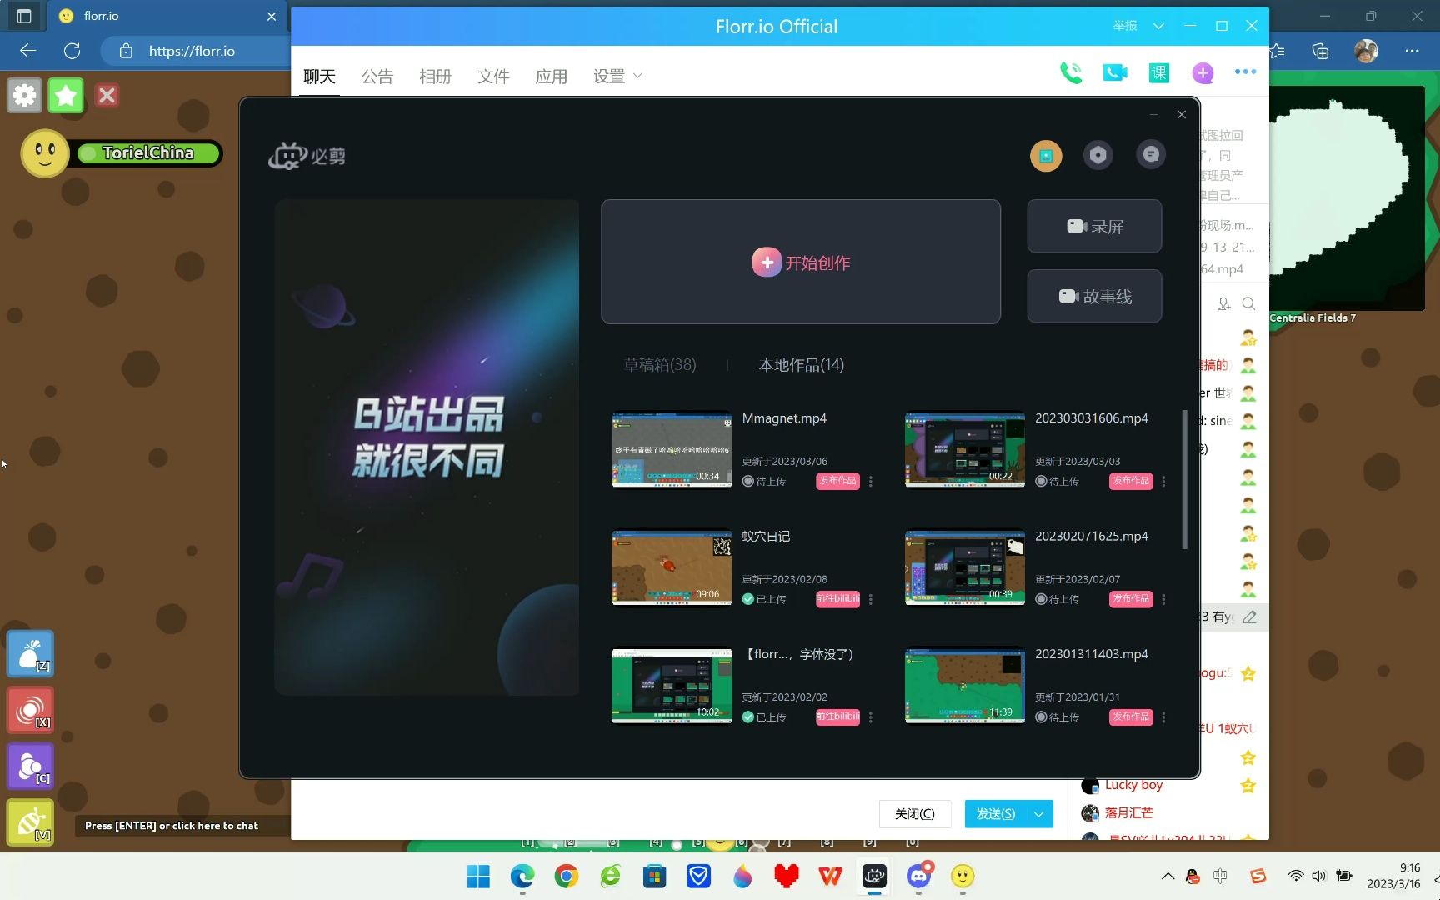
Task: Open Microsoft Store from taskbar
Action: pos(654,877)
